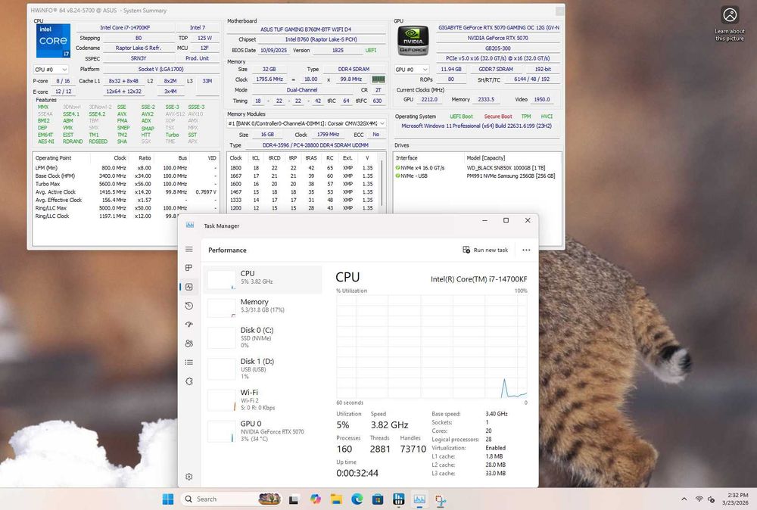This screenshot has width=757, height=510.
Task: Click memory type field 'DDR4 SDRAM'
Action: click(x=354, y=70)
